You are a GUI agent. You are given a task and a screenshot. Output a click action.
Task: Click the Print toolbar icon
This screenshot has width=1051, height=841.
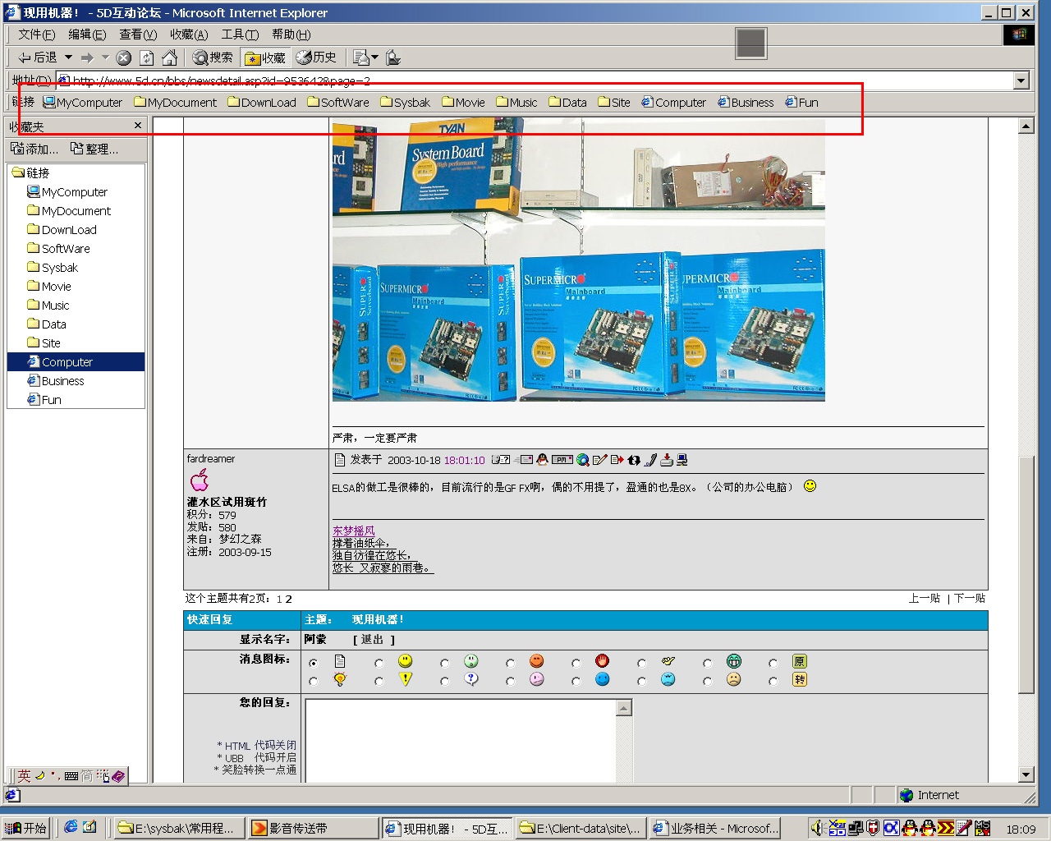(x=393, y=57)
